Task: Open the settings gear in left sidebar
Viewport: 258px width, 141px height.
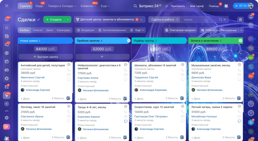Action: [7, 118]
